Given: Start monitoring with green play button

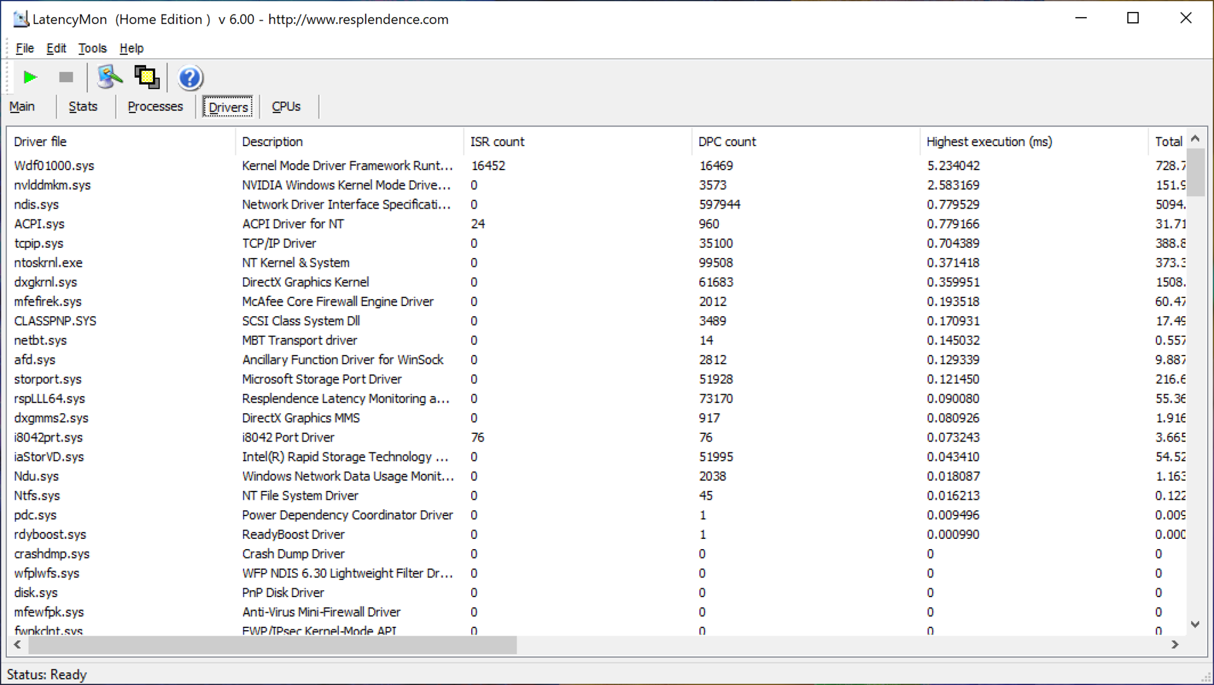Looking at the screenshot, I should point(30,77).
